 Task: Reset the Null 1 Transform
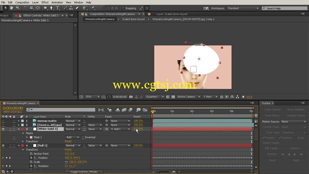[x=68, y=150]
